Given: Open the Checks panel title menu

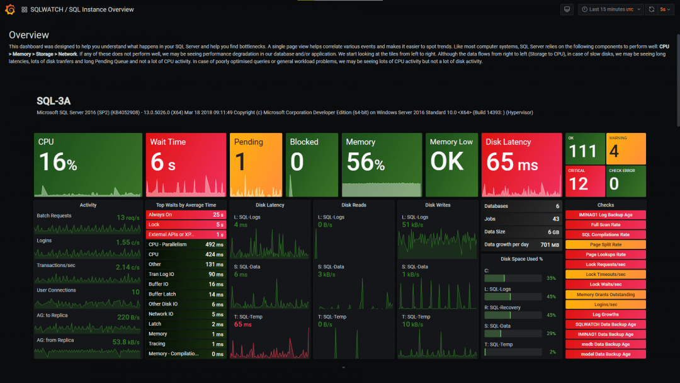Looking at the screenshot, I should point(606,204).
